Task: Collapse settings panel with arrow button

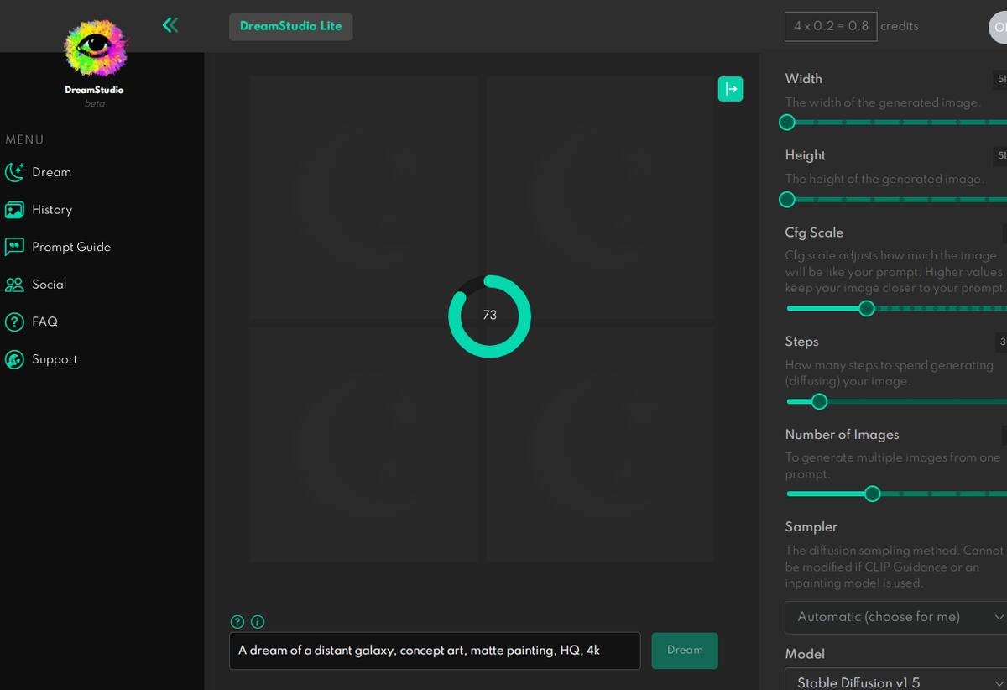Action: [x=730, y=89]
